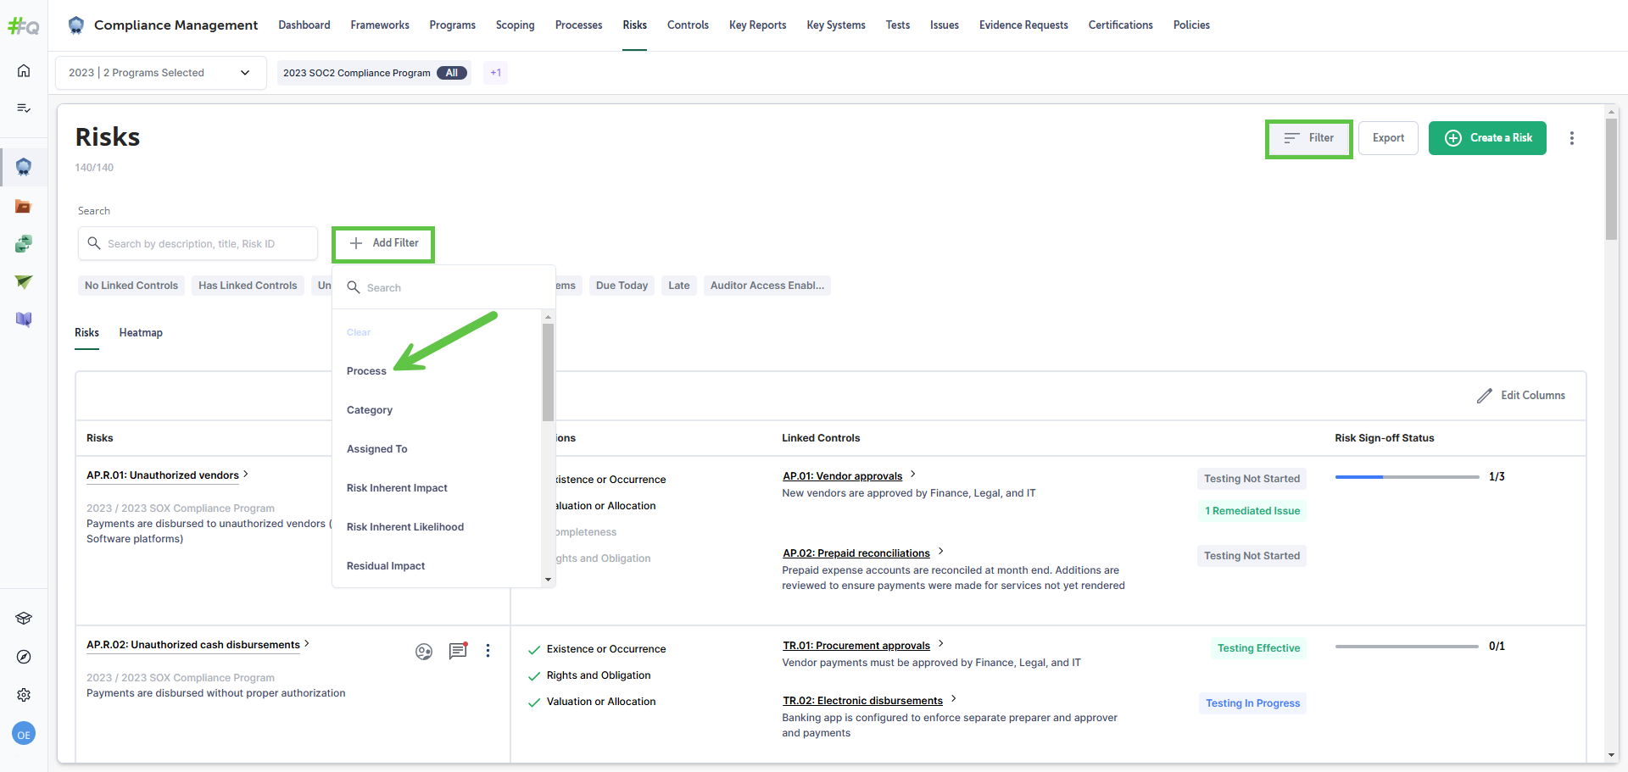
Task: Click the Edit Columns pencil icon
Action: coord(1485,396)
